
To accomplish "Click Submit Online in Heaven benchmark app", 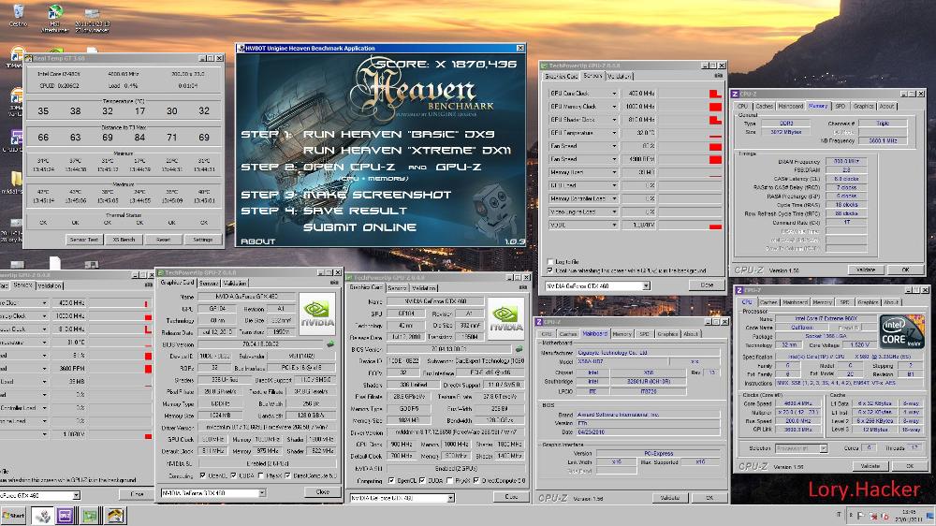I will [x=360, y=227].
